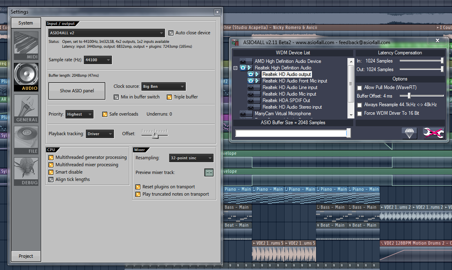Click the Preview mixer track selector
452x270 pixels.
tap(209, 172)
